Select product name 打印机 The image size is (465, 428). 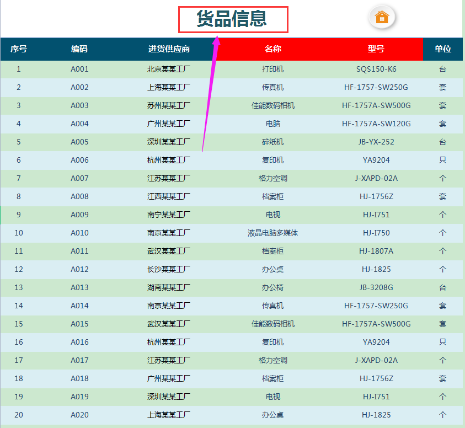(273, 69)
